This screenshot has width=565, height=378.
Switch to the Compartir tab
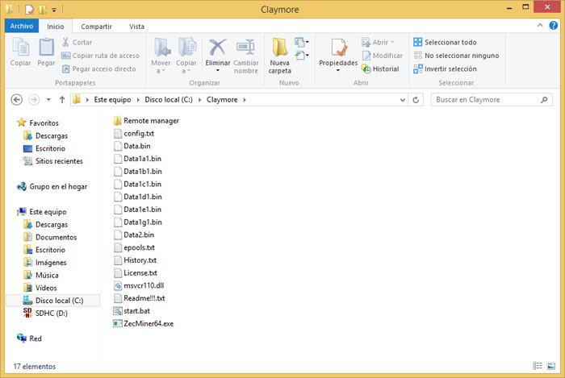(x=96, y=27)
